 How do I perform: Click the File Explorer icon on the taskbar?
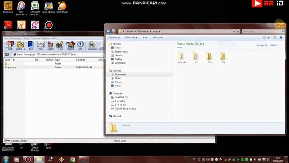coord(39,159)
